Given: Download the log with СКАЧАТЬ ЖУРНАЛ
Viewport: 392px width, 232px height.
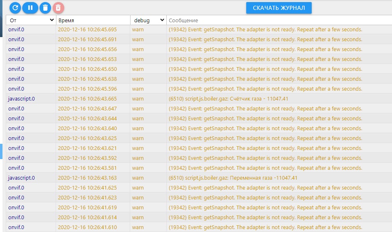Looking at the screenshot, I should point(279,8).
